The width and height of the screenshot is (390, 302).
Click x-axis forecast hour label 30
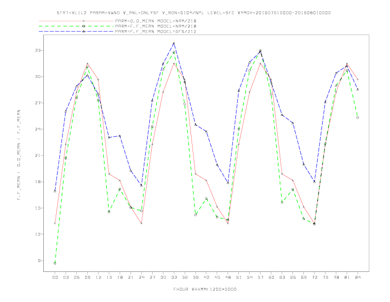click(x=163, y=277)
